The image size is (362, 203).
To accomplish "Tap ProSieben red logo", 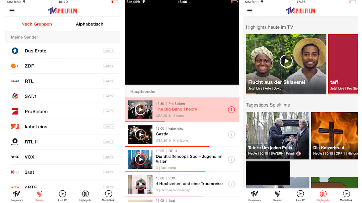I will 15,111.
